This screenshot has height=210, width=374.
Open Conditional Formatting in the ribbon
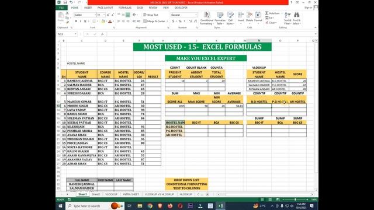(206, 18)
